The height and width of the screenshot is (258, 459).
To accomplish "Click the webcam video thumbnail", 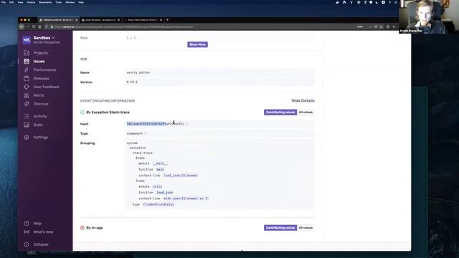I will pos(429,16).
